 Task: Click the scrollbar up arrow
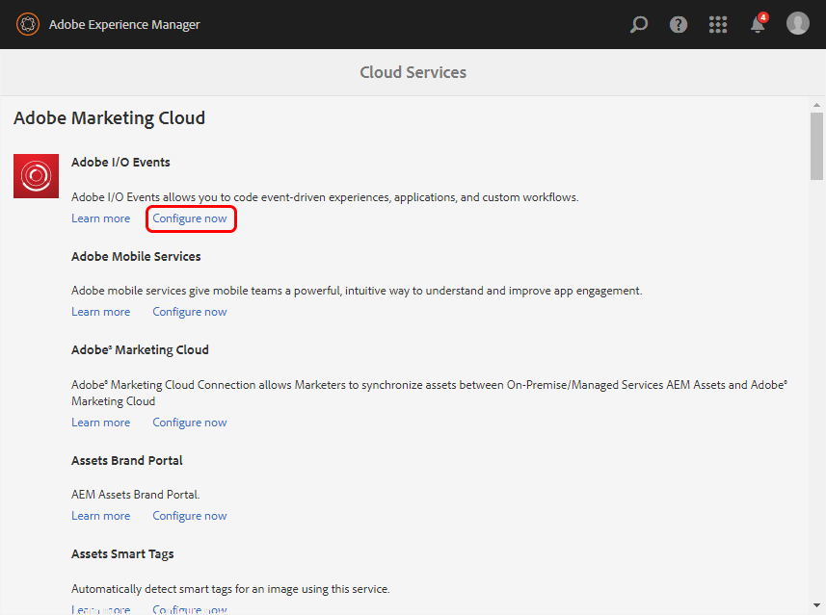pos(816,105)
